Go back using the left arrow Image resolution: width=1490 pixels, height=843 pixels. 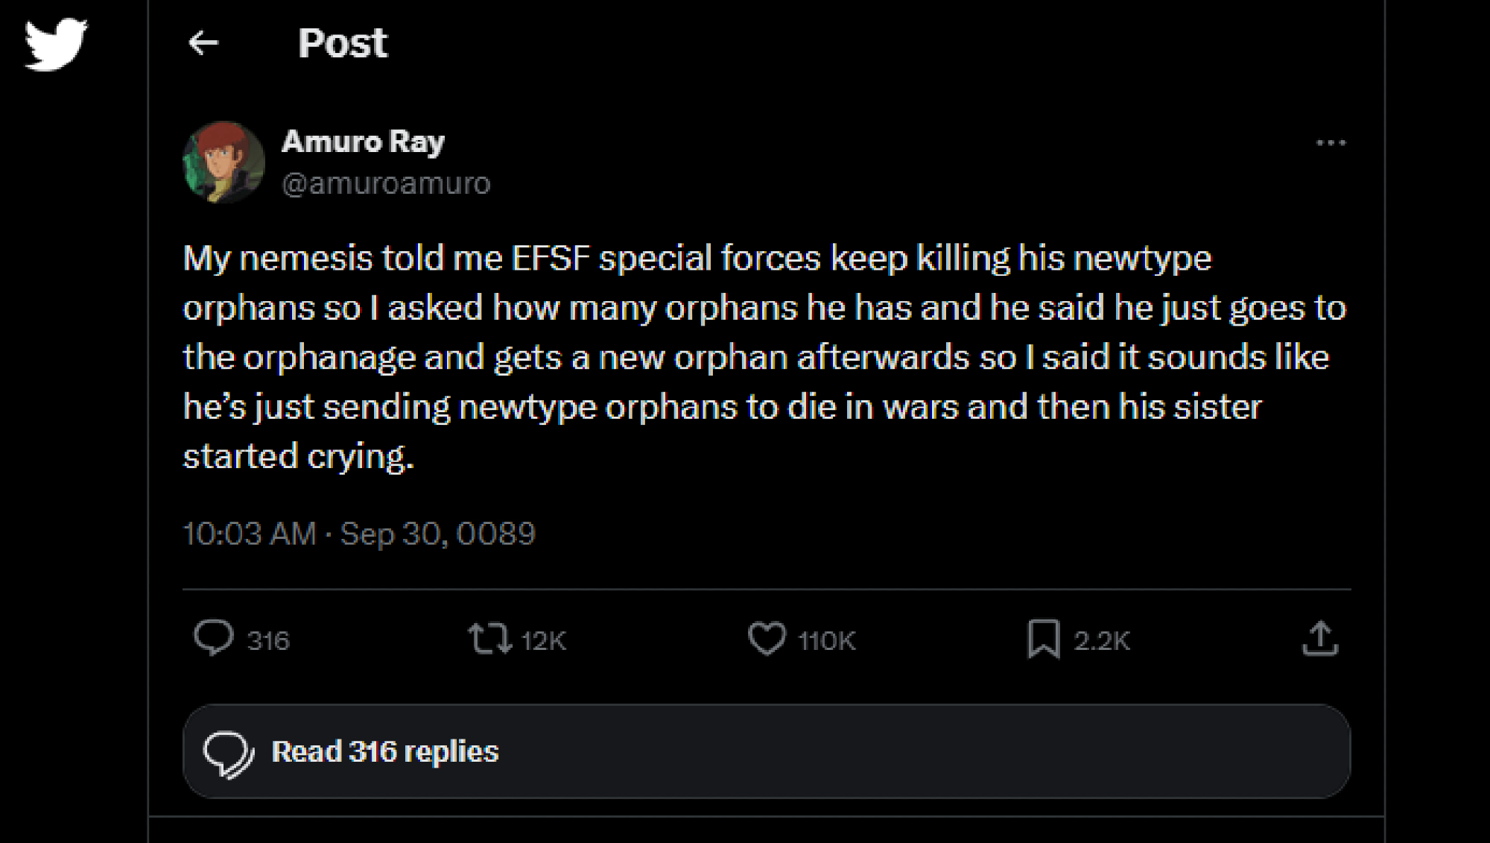[x=203, y=43]
